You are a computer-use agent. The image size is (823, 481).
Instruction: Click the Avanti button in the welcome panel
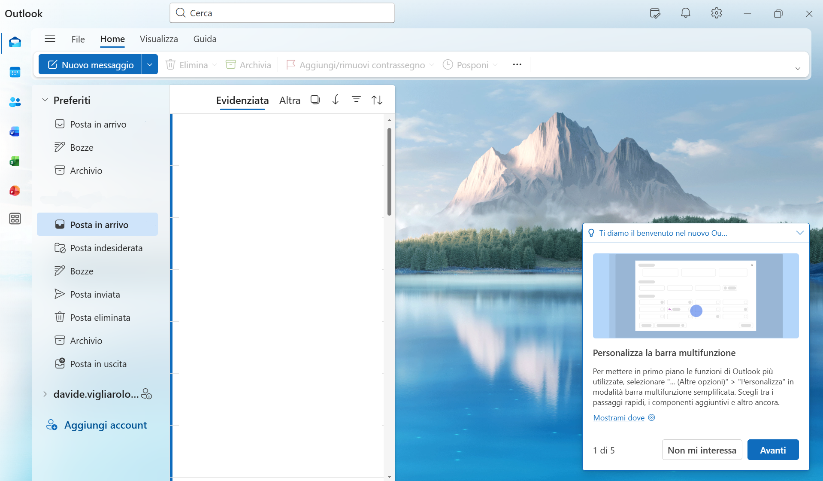[772, 450]
